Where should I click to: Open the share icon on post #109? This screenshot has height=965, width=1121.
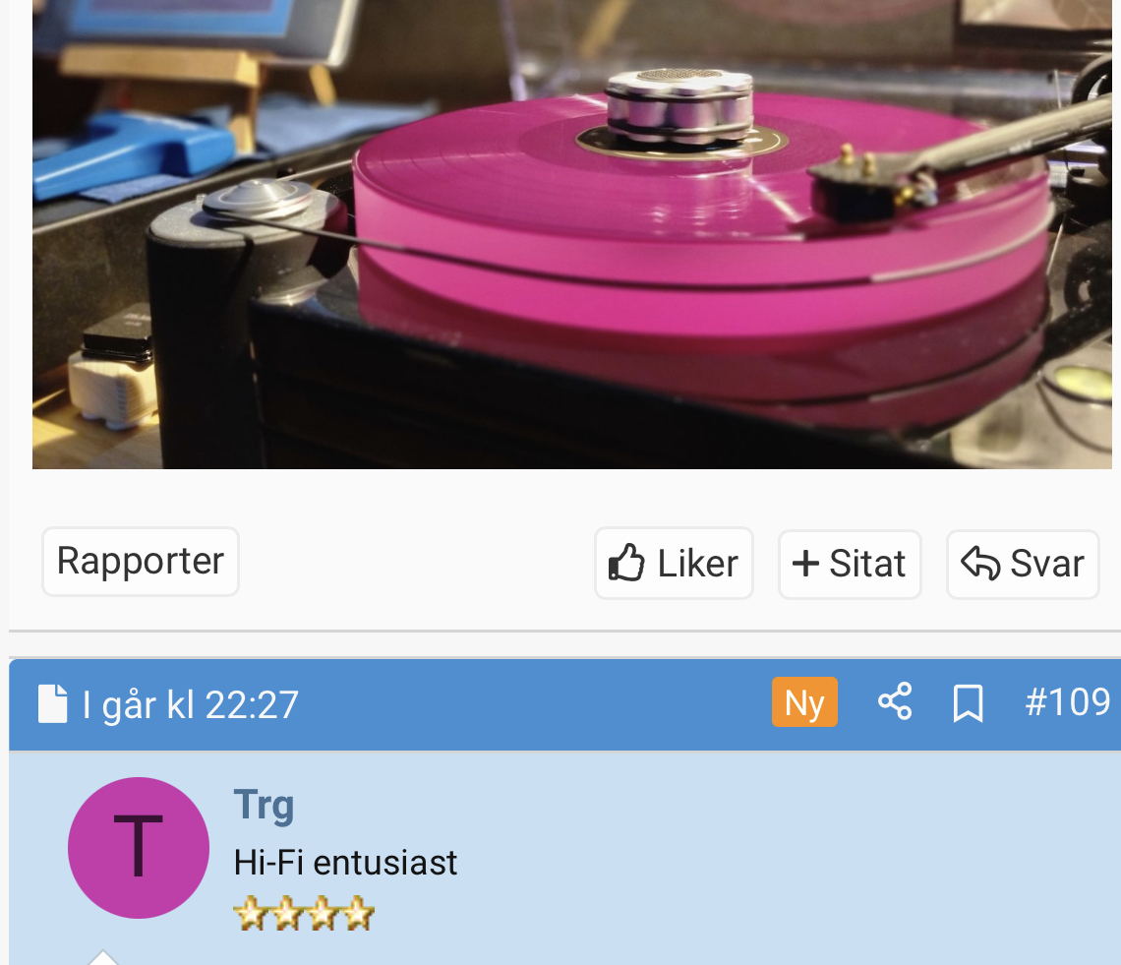pyautogui.click(x=895, y=701)
